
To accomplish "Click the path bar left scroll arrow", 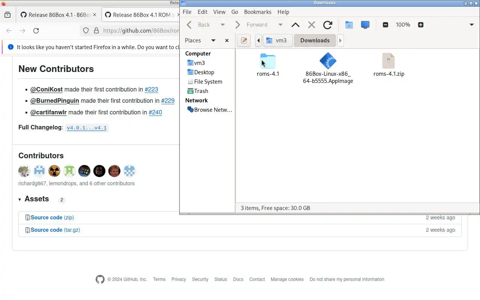I will coord(258,40).
